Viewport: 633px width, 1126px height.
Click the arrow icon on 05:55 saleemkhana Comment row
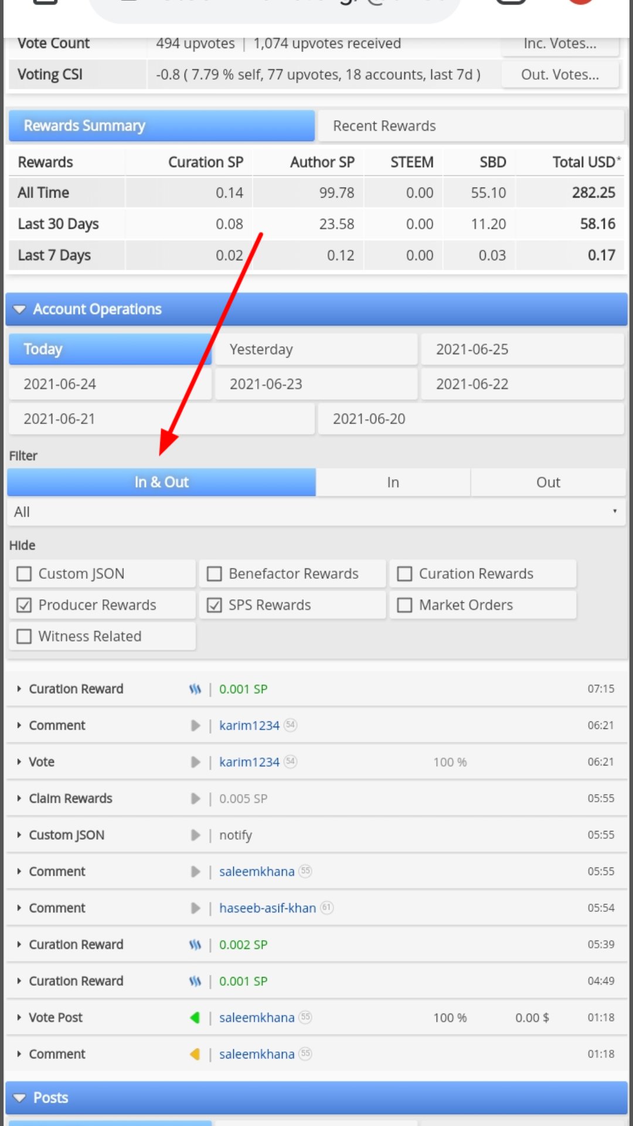196,871
